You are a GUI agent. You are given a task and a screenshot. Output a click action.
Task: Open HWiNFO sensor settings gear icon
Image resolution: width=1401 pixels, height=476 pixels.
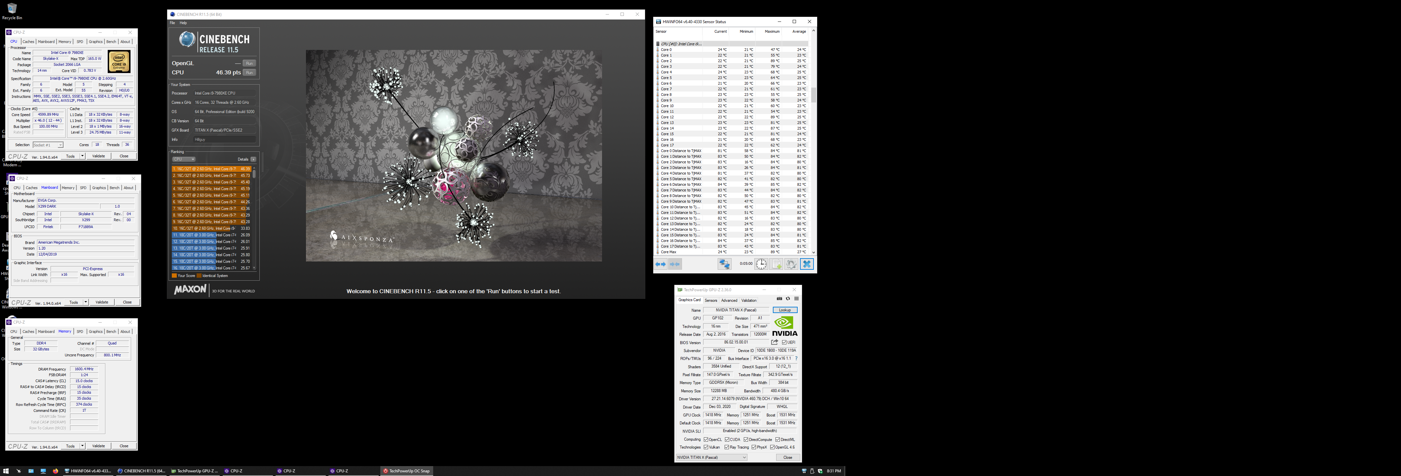791,264
